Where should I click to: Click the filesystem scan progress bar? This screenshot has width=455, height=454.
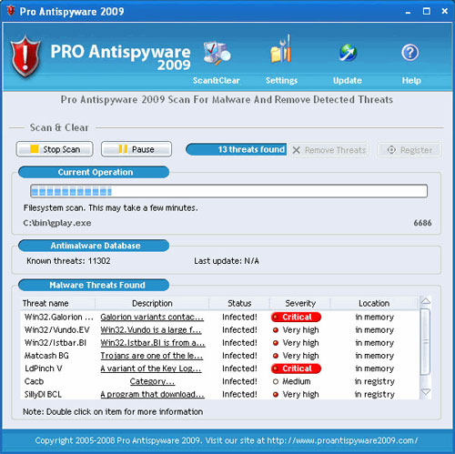pos(229,191)
